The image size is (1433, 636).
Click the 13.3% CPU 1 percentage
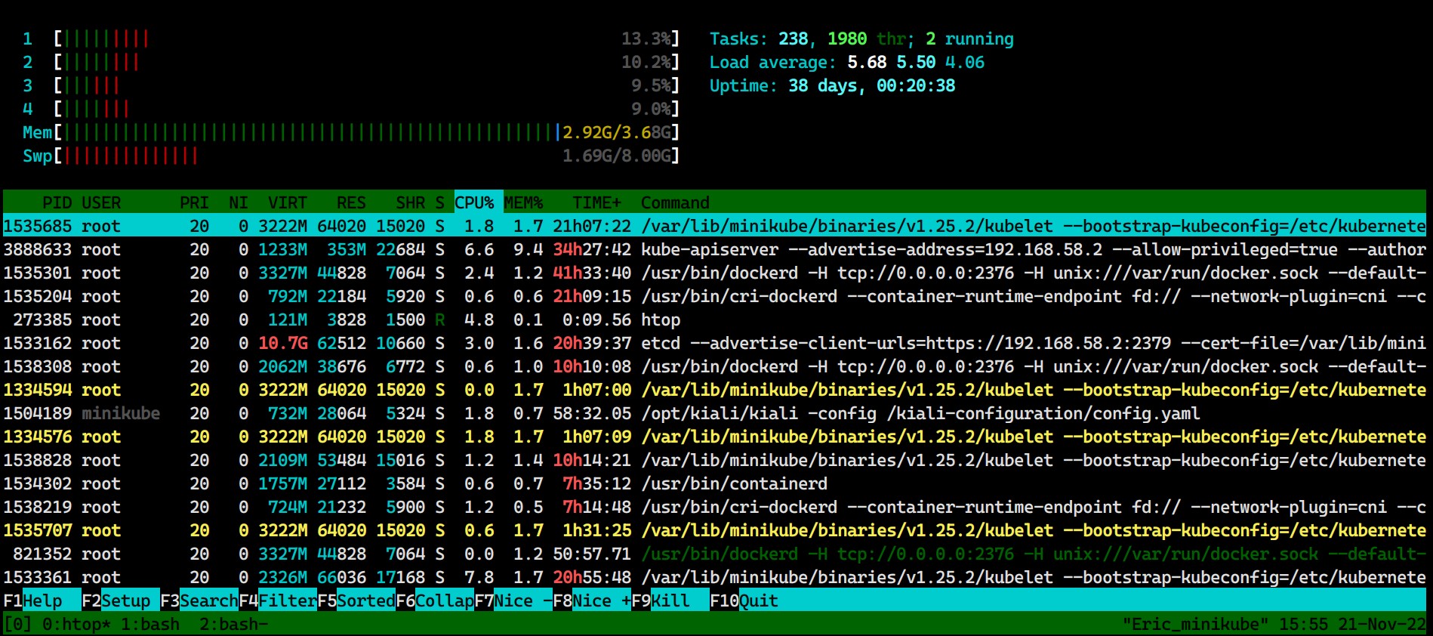coord(646,39)
